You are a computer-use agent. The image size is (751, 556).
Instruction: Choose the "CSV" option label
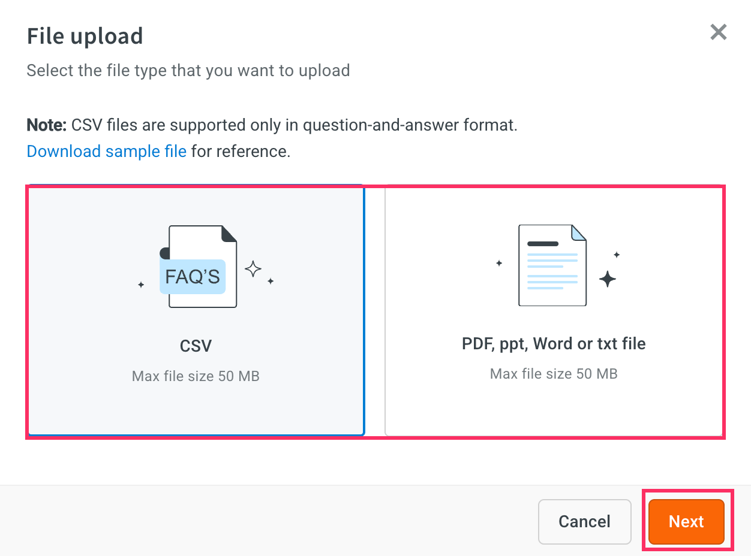pyautogui.click(x=196, y=346)
